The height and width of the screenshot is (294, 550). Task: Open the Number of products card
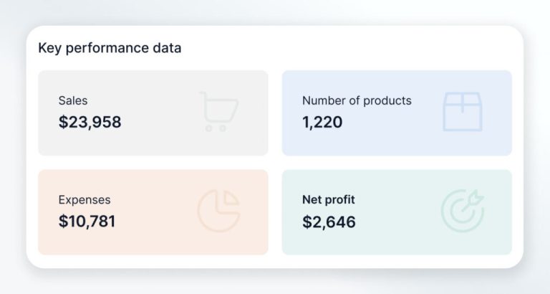coord(397,113)
